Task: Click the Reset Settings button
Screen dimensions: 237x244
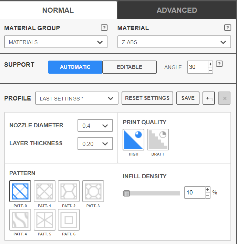Action: 147,98
